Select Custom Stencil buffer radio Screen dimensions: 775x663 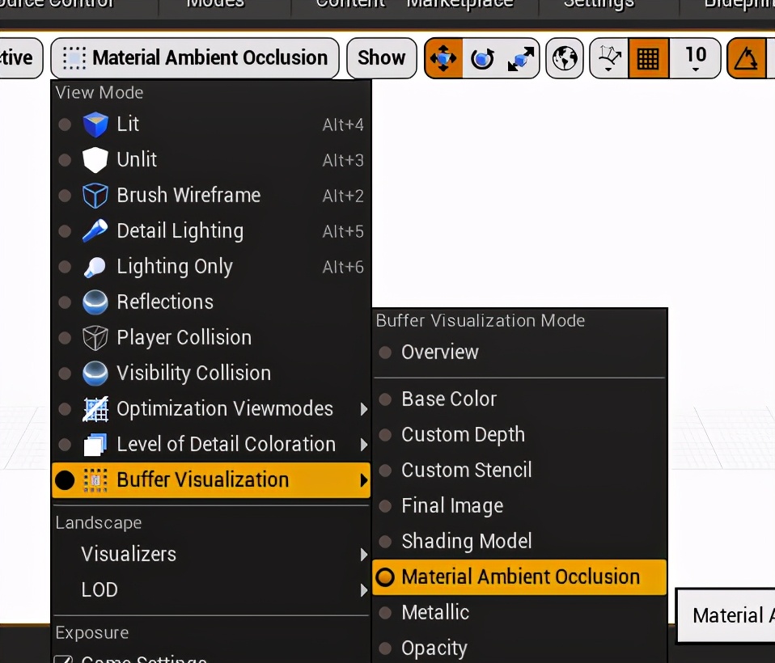pyautogui.click(x=385, y=470)
